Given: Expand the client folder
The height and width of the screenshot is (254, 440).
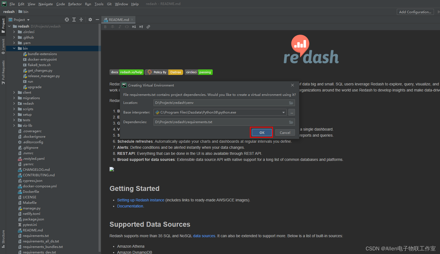Looking at the screenshot, I should pos(14,93).
